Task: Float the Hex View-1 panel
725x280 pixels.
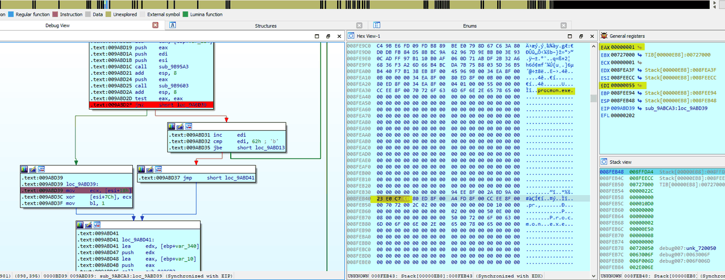Action: click(x=581, y=37)
